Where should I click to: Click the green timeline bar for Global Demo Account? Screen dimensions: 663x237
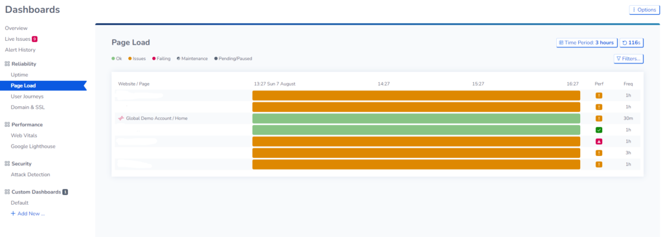pyautogui.click(x=416, y=119)
